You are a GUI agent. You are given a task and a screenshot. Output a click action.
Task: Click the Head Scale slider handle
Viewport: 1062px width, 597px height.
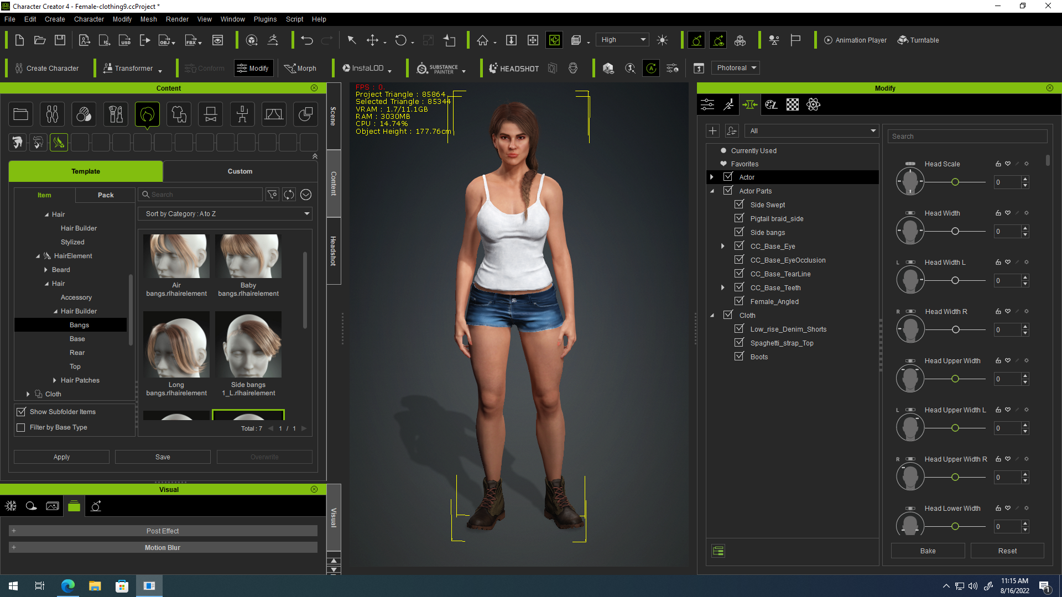pyautogui.click(x=955, y=182)
